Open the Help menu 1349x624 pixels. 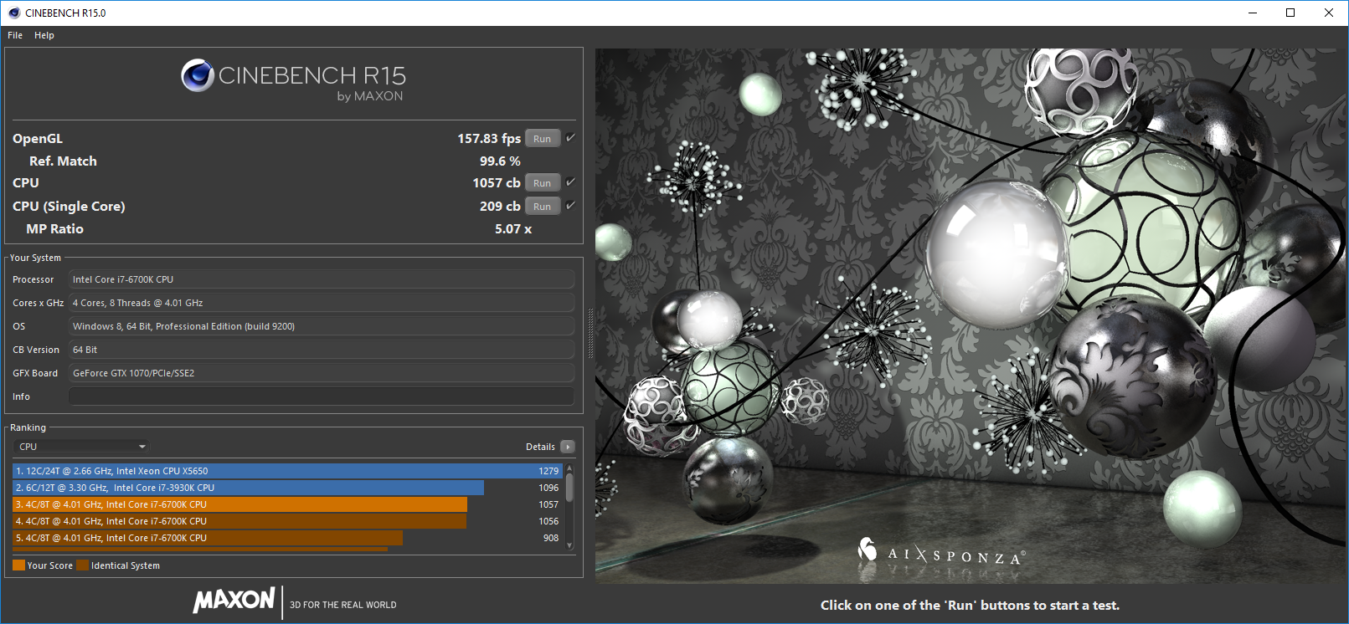coord(44,35)
